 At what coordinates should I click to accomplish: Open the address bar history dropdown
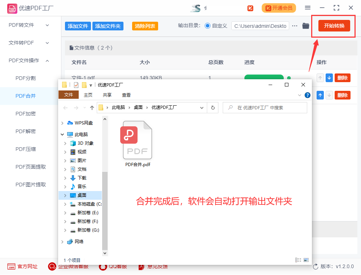[202, 108]
